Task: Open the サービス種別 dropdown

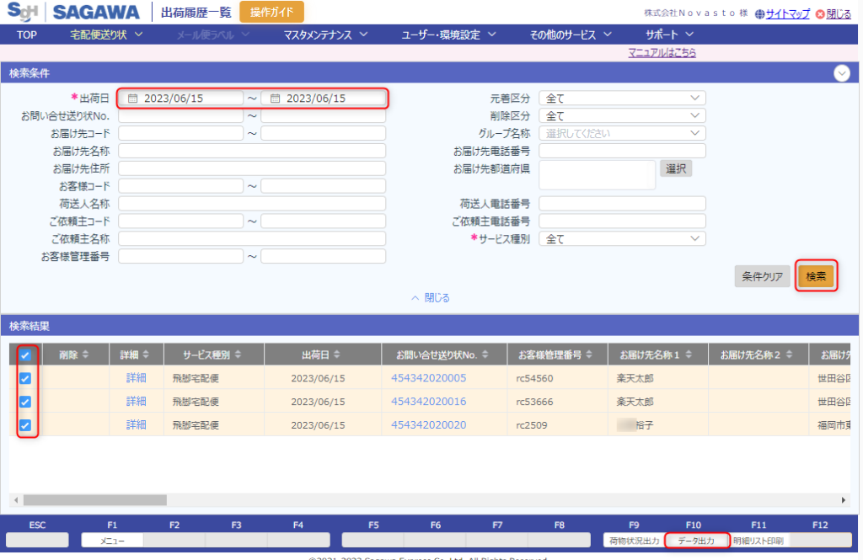Action: coord(622,239)
